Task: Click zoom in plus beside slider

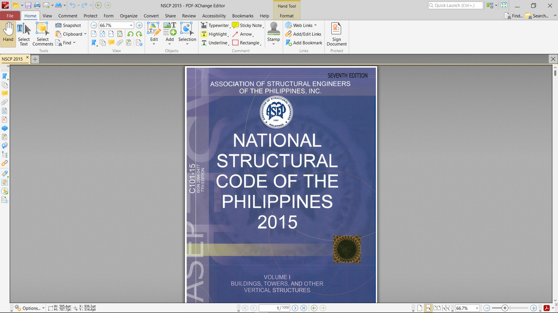Action: coord(533,308)
